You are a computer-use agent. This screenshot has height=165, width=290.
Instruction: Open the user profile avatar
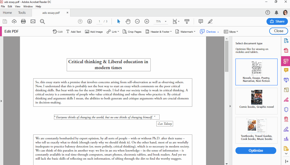285,13
